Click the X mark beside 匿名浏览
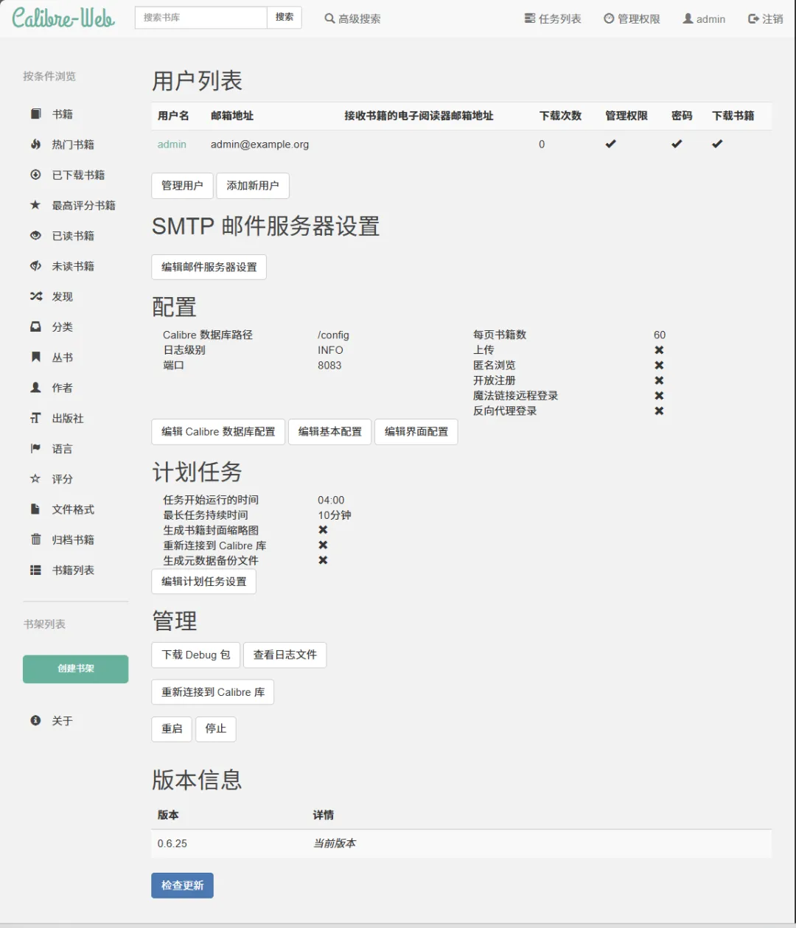The image size is (796, 928). [659, 366]
